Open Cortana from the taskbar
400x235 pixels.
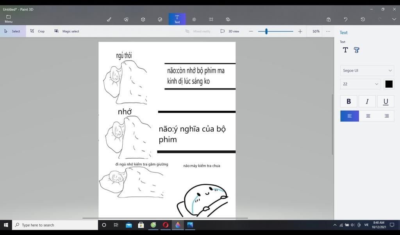104,225
